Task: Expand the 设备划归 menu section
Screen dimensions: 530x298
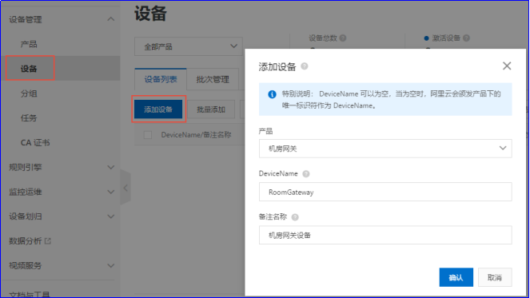Action: 110,217
